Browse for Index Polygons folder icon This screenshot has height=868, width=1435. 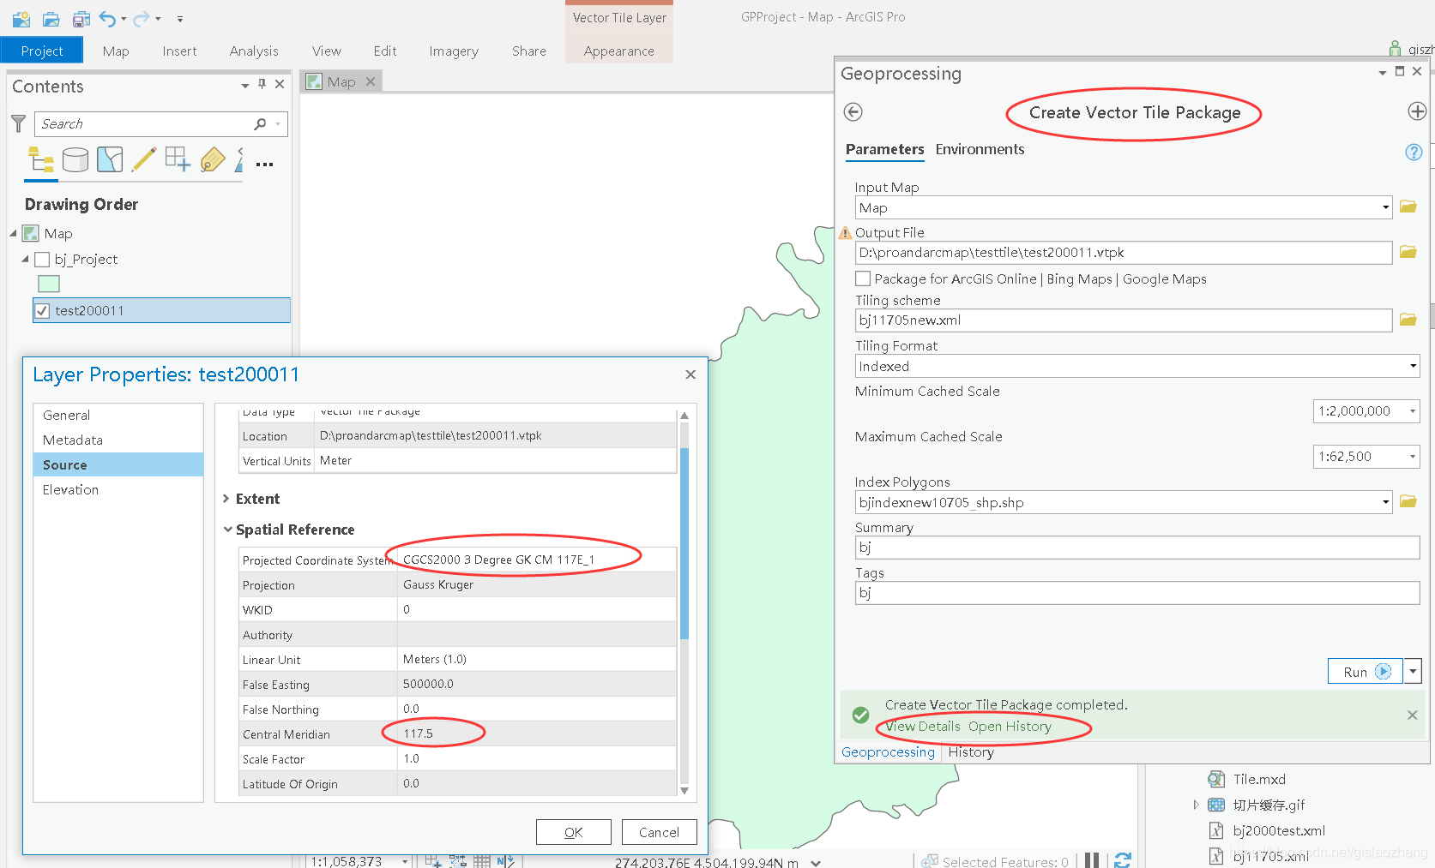point(1408,501)
